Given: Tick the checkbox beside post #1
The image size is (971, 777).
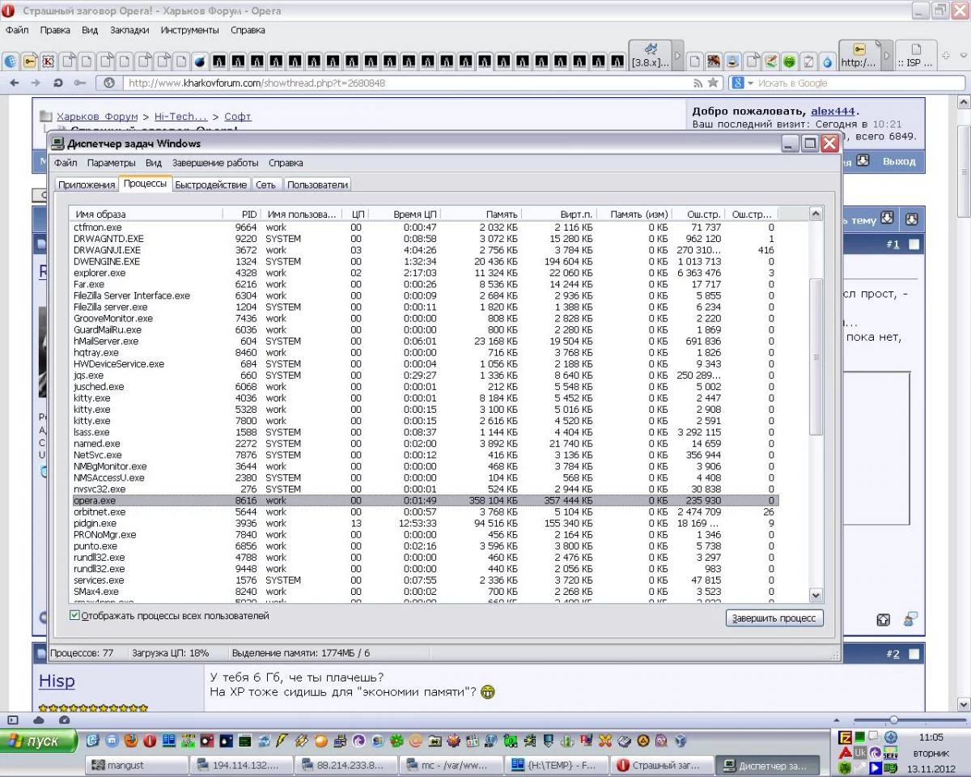Looking at the screenshot, I should click(914, 244).
